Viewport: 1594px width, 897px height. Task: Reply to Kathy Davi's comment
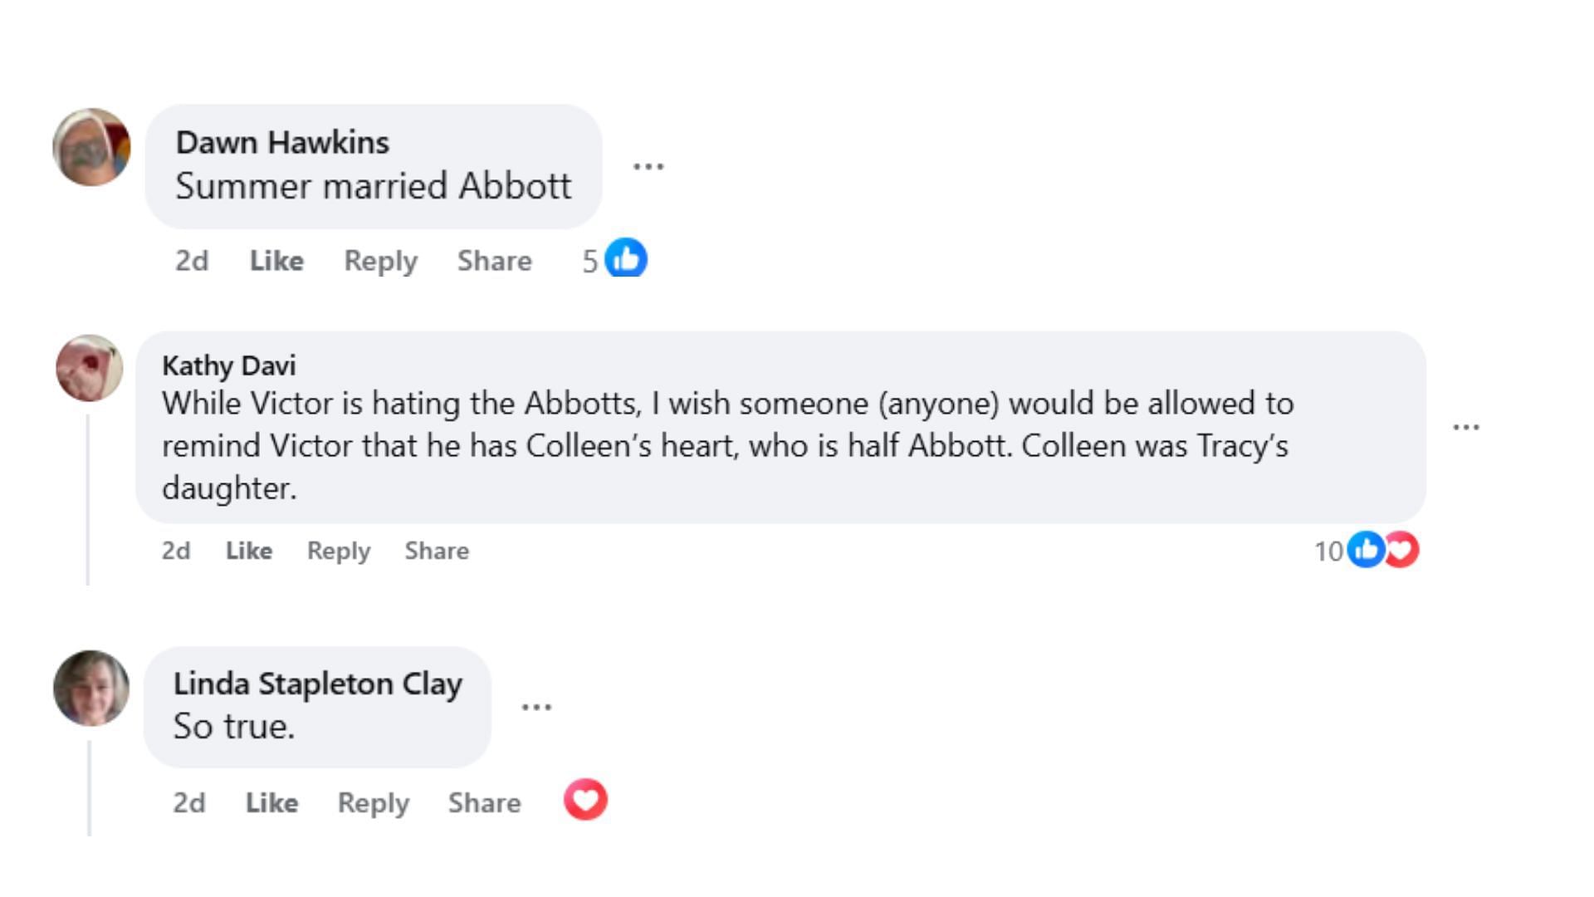click(339, 551)
